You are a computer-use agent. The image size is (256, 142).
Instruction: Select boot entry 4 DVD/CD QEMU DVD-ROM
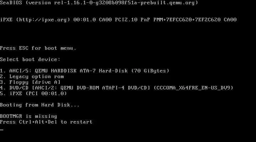pos(117,88)
